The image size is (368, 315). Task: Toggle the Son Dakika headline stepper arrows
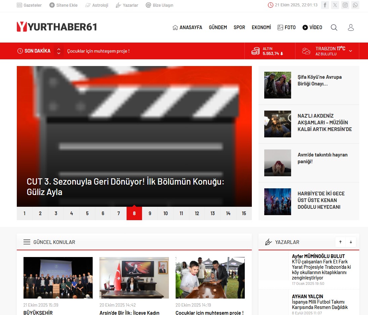pos(59,51)
